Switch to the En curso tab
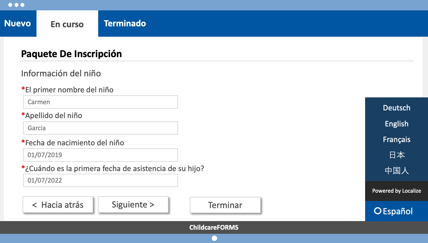Image resolution: width=428 pixels, height=243 pixels. 67,24
